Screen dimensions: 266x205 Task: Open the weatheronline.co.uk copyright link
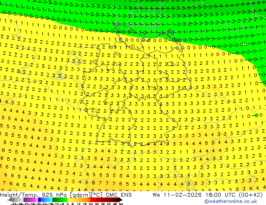231,201
